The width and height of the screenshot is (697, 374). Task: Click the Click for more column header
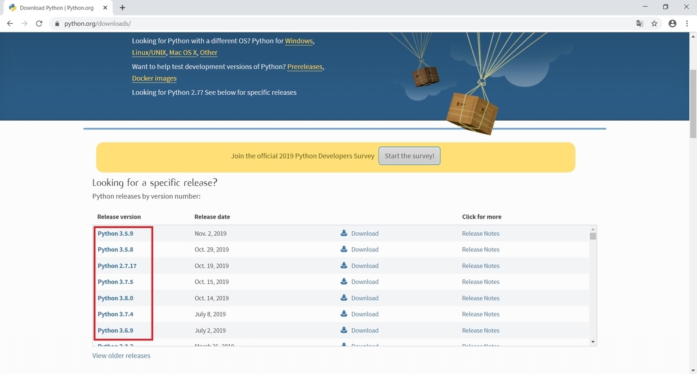(482, 217)
